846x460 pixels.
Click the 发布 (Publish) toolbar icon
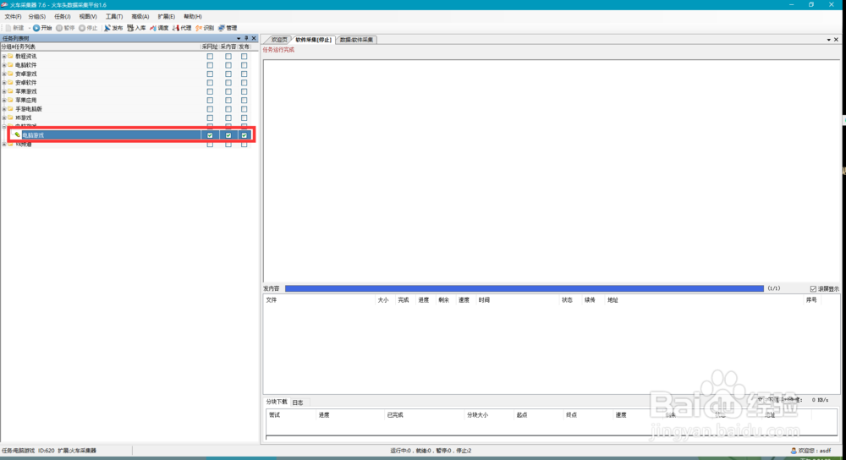coord(107,28)
